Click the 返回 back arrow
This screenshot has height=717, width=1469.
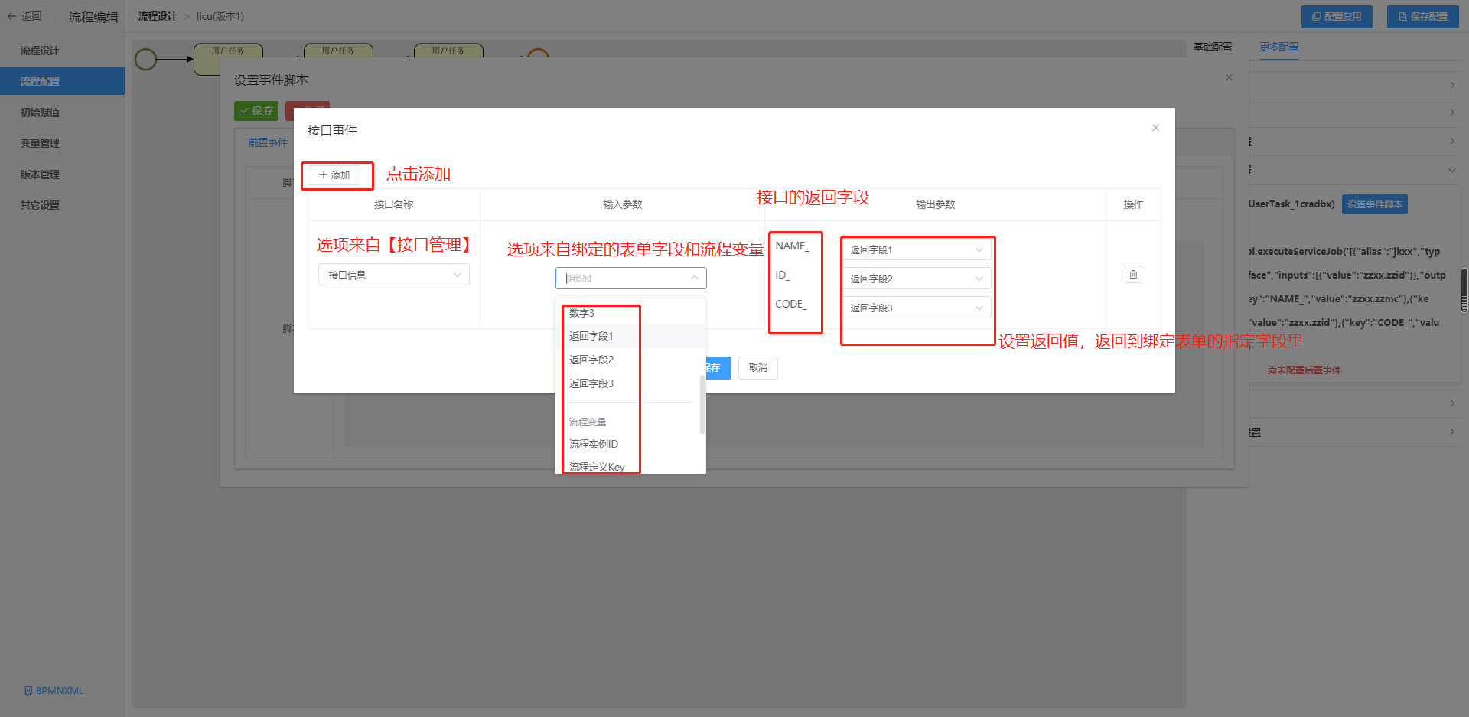pos(24,16)
